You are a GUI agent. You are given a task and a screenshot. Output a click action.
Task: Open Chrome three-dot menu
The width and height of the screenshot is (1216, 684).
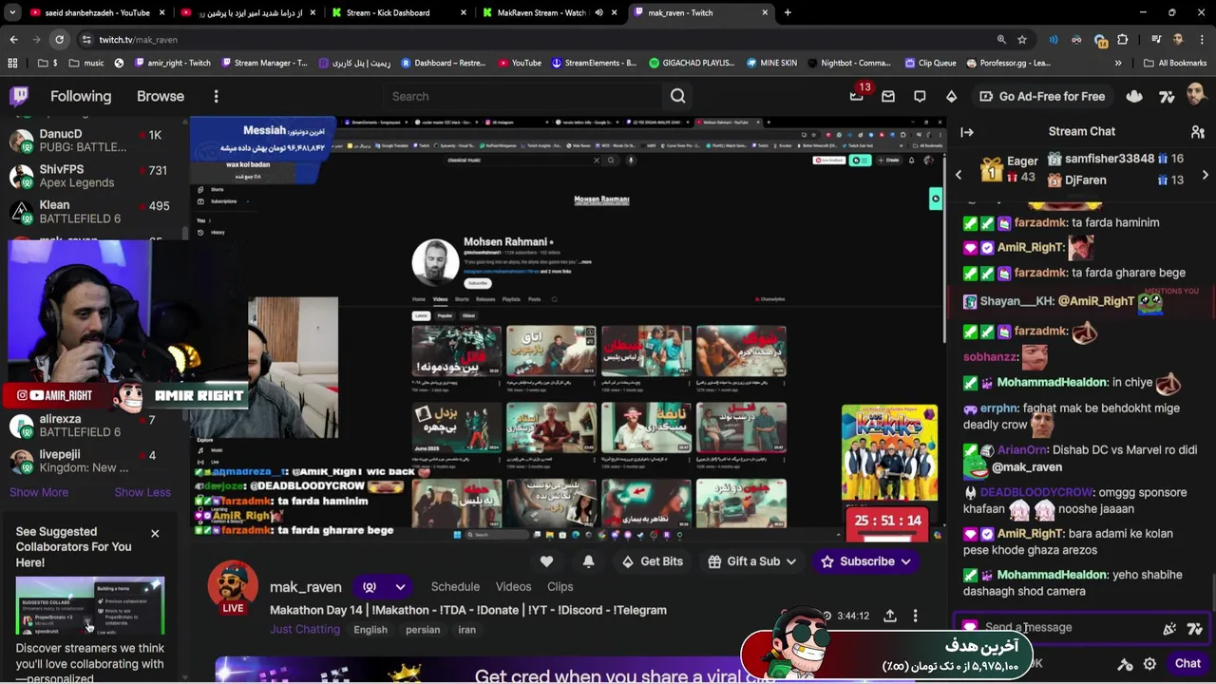(1201, 40)
